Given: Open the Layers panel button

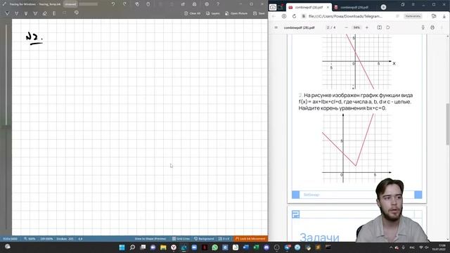Looking at the screenshot, I should point(212,13).
